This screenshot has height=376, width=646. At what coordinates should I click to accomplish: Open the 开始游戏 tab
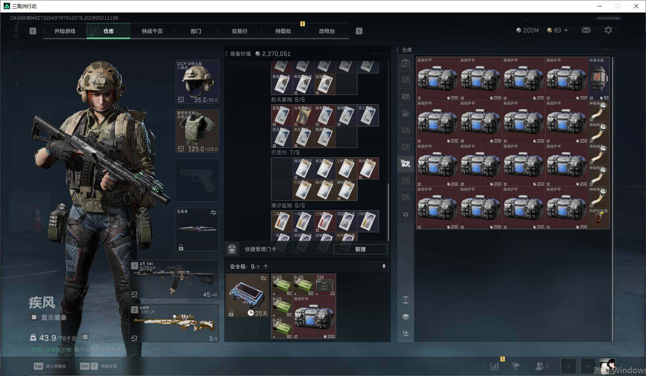click(x=65, y=31)
